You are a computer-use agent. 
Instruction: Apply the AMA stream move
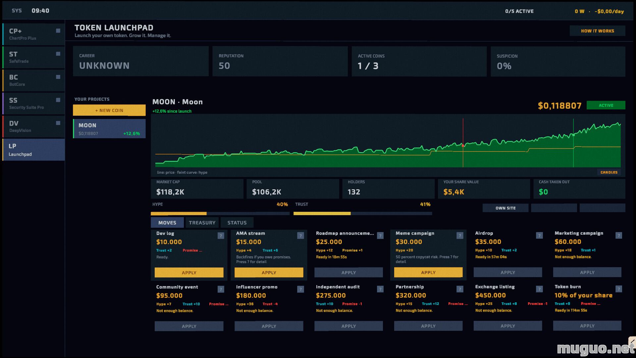[x=269, y=272]
